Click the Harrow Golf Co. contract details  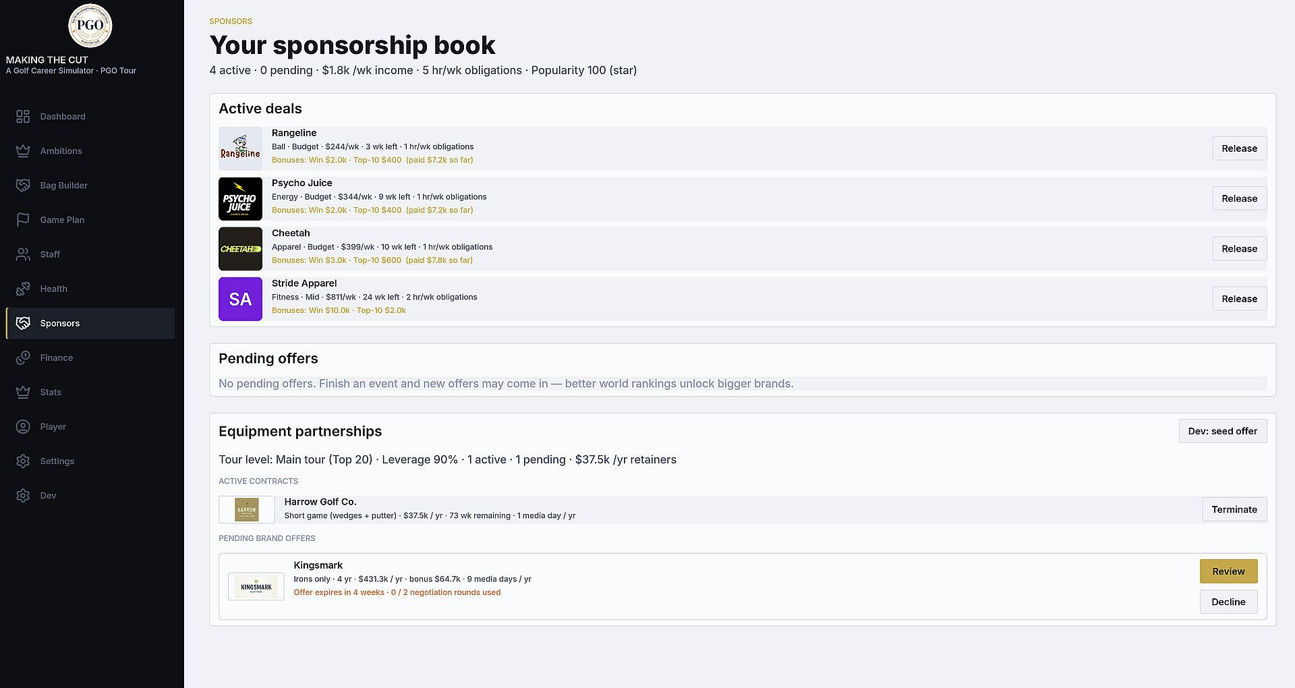click(430, 515)
